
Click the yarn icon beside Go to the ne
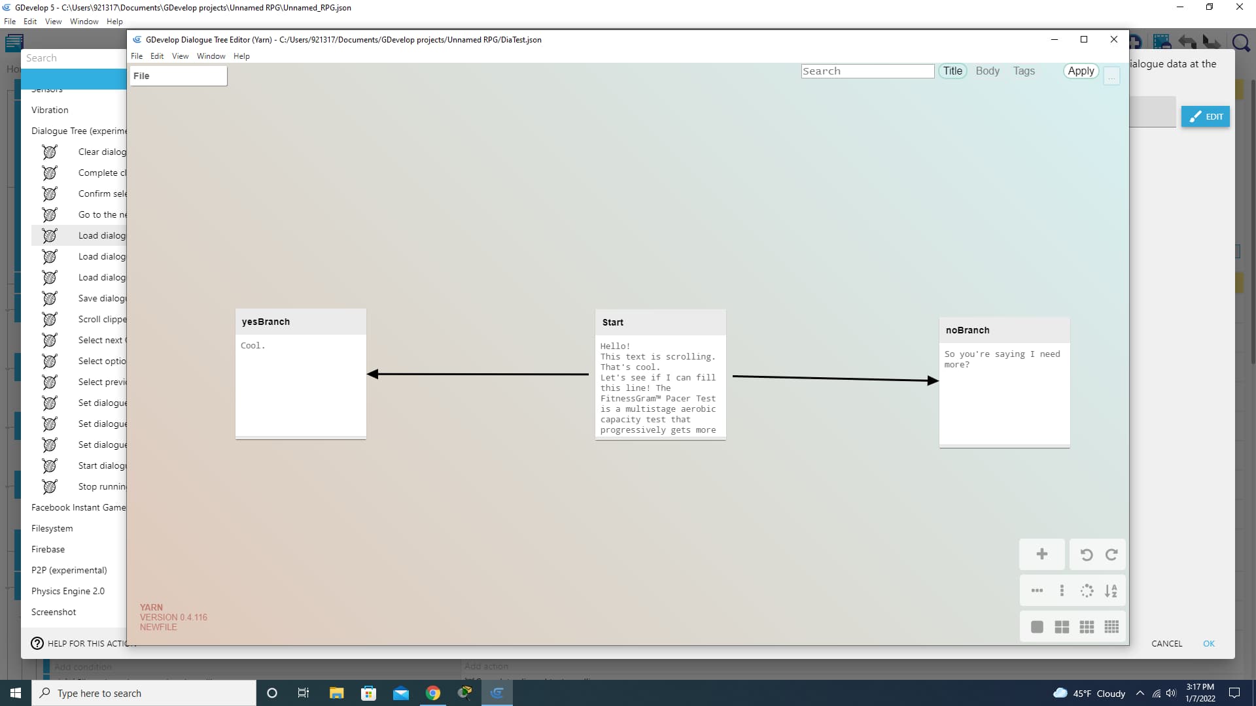click(50, 214)
